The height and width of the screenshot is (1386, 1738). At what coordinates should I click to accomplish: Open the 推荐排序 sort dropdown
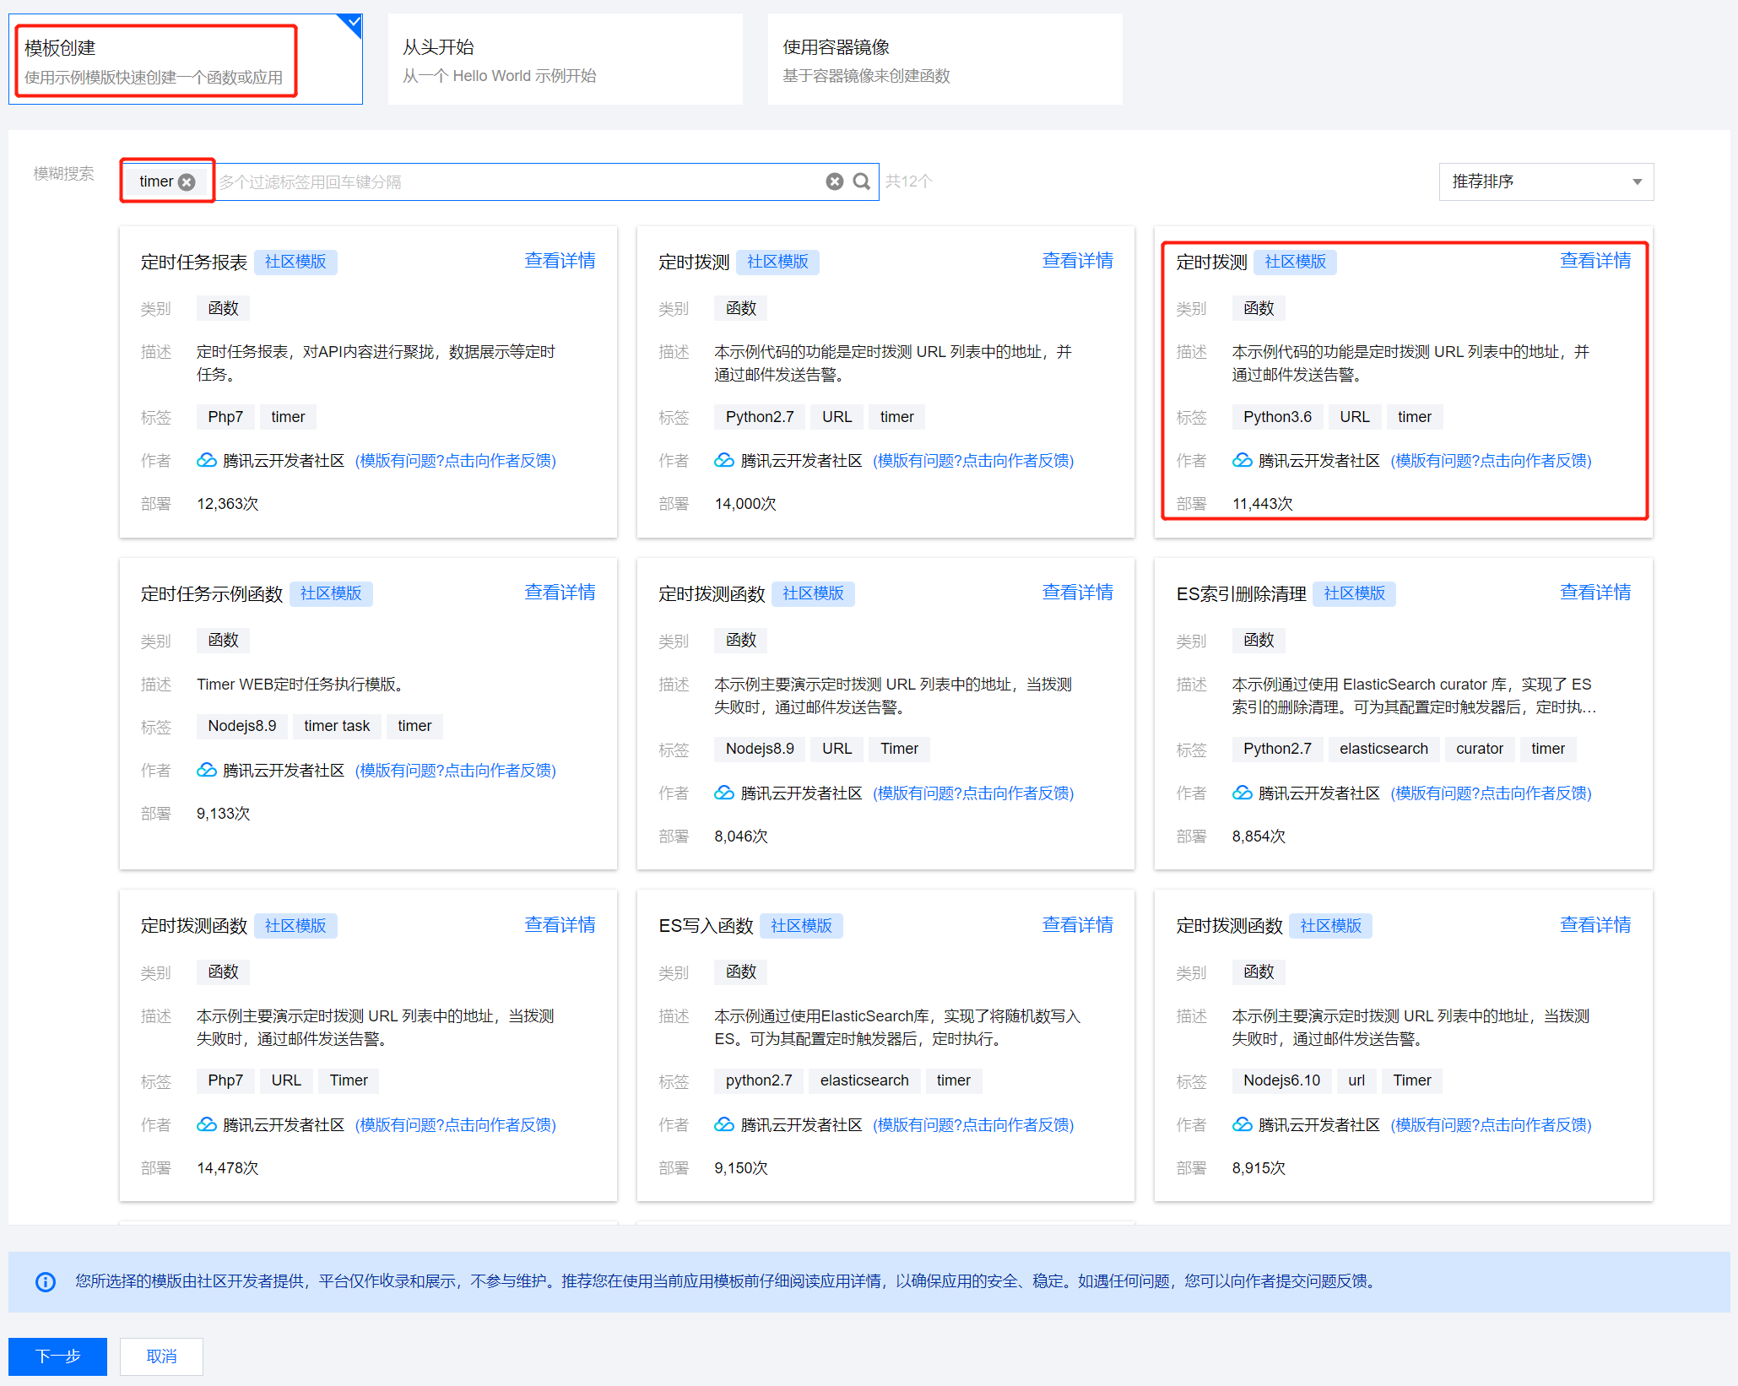pos(1546,181)
